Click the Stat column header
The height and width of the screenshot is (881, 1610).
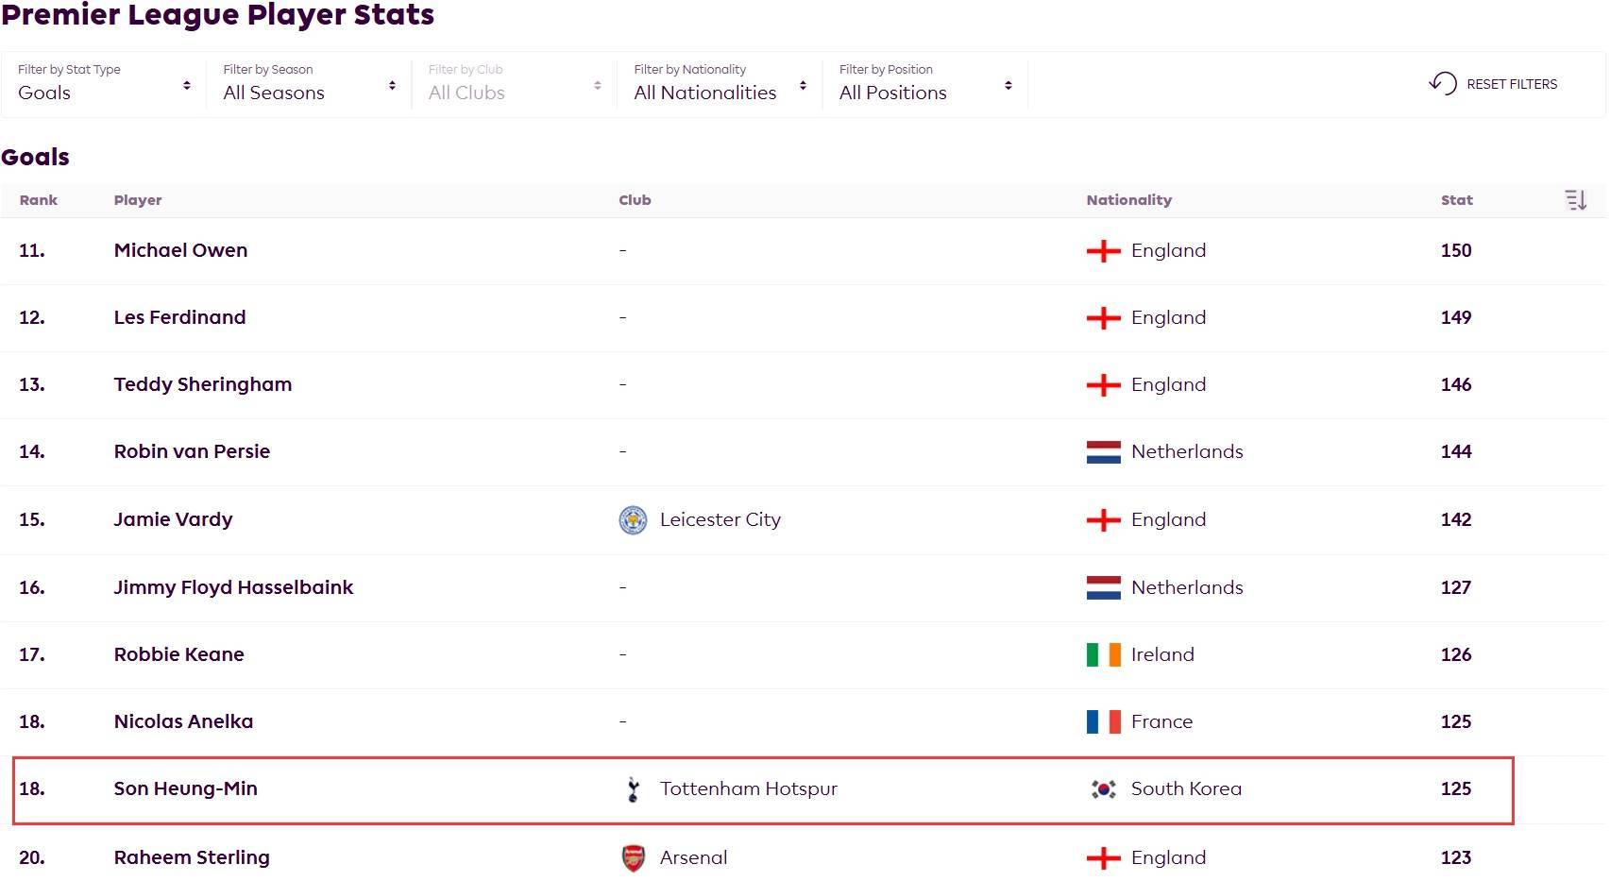tap(1456, 200)
